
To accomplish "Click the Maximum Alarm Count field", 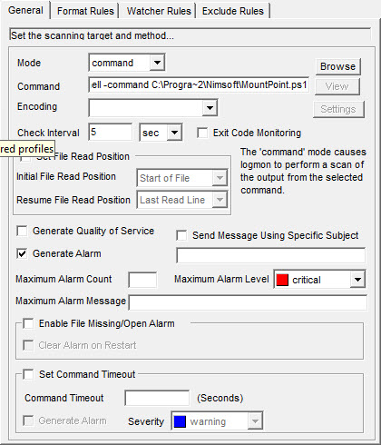I will pos(142,280).
